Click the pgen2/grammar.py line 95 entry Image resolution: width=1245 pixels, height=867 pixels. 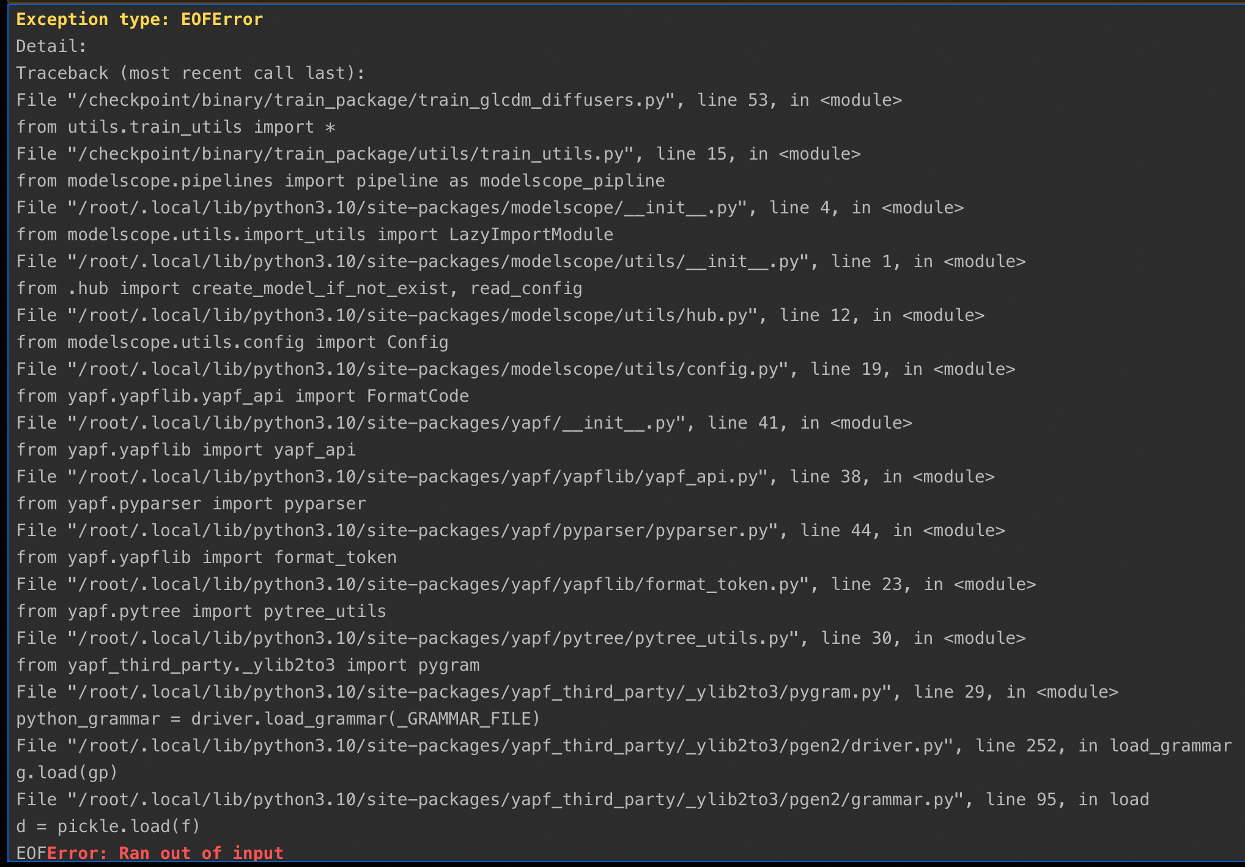click(x=583, y=800)
